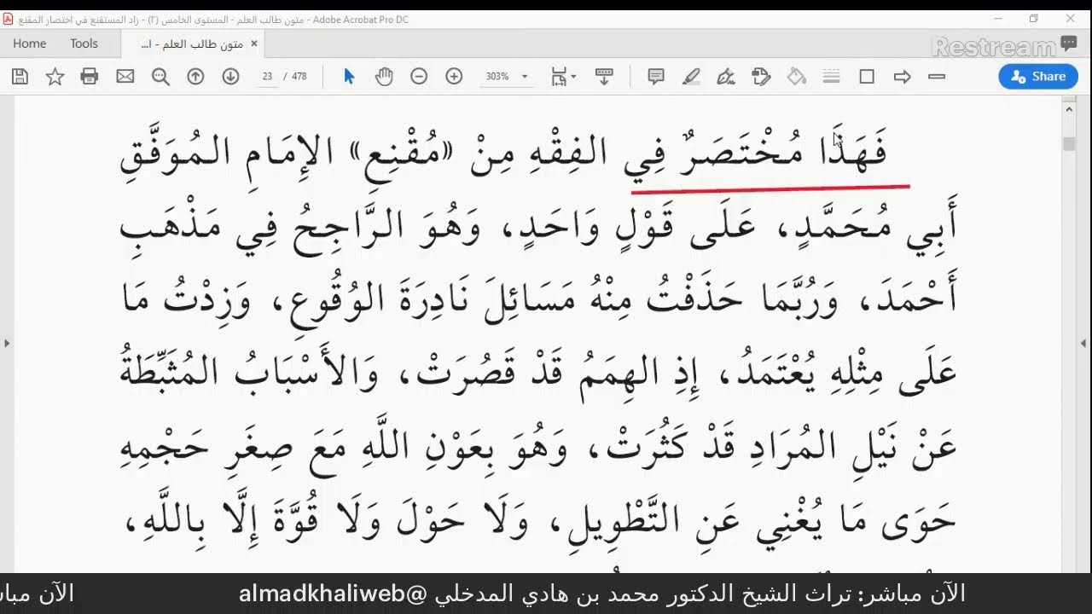
Task: Switch to the Home tab
Action: point(30,43)
